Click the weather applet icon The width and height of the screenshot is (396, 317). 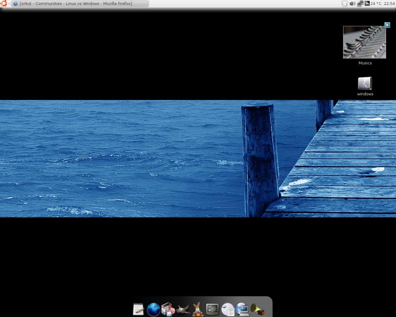point(367,3)
